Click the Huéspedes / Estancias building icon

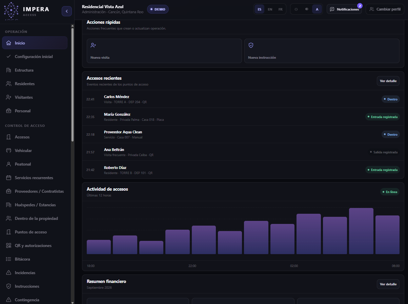pyautogui.click(x=9, y=205)
